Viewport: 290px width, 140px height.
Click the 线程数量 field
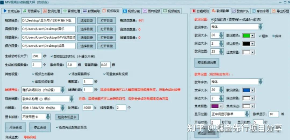point(121,108)
